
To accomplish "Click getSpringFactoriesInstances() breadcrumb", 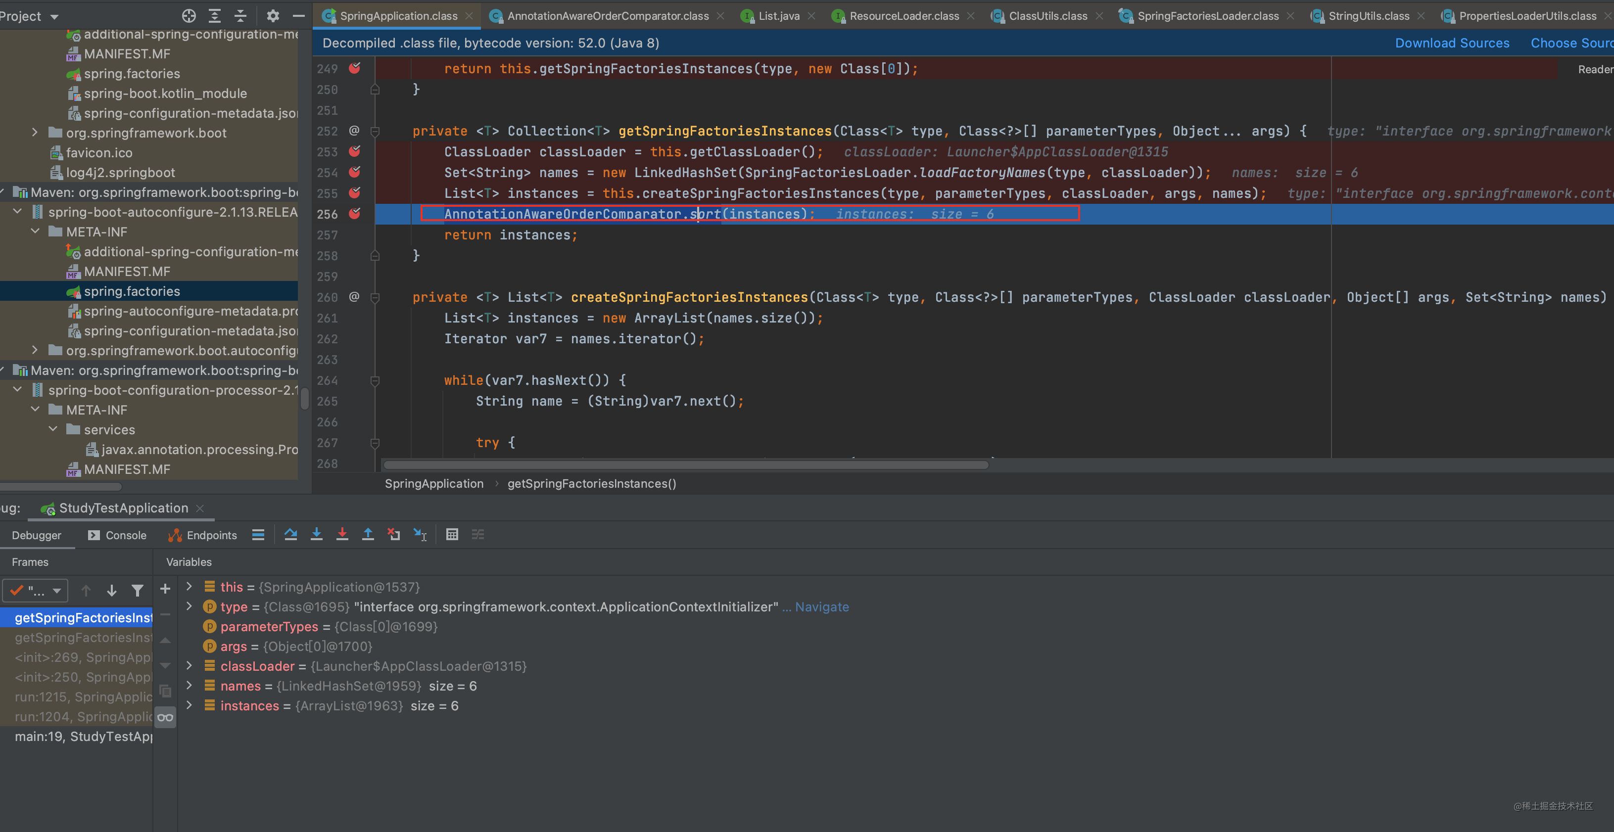I will click(591, 483).
